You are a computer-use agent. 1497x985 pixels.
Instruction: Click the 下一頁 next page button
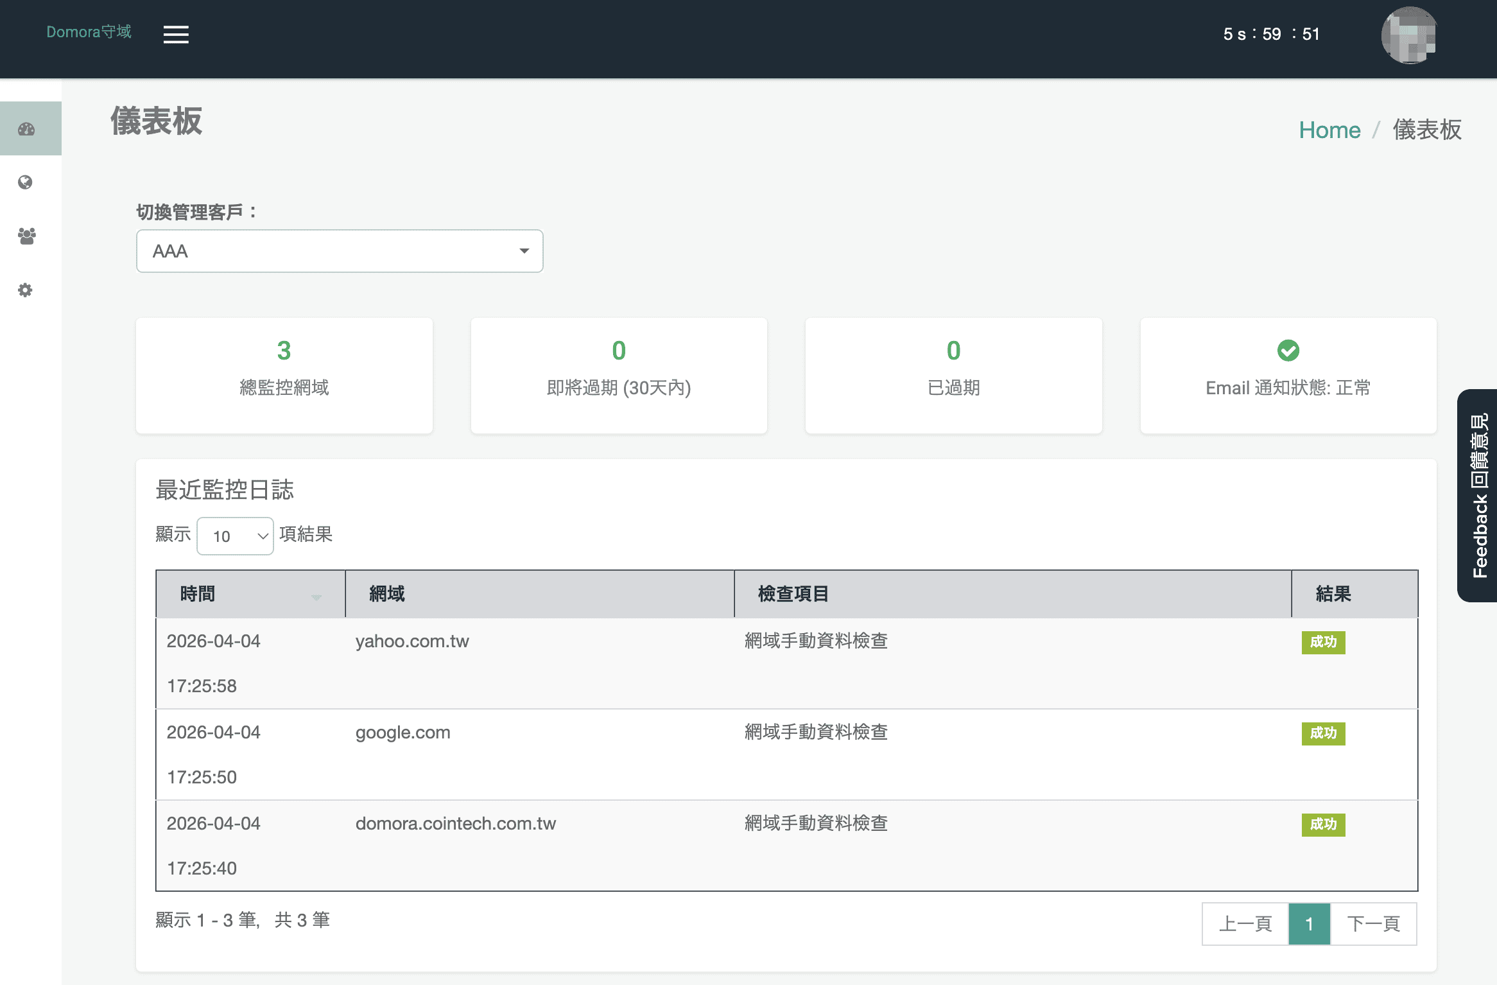(x=1373, y=923)
